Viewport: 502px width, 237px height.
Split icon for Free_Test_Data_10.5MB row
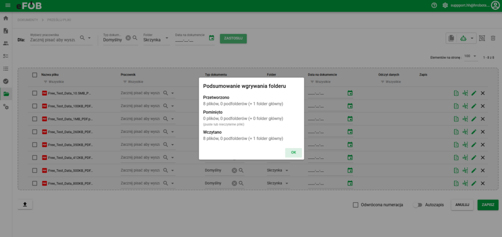tap(456, 93)
